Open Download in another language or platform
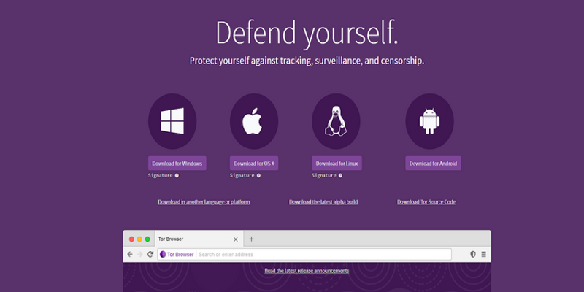 pos(204,202)
